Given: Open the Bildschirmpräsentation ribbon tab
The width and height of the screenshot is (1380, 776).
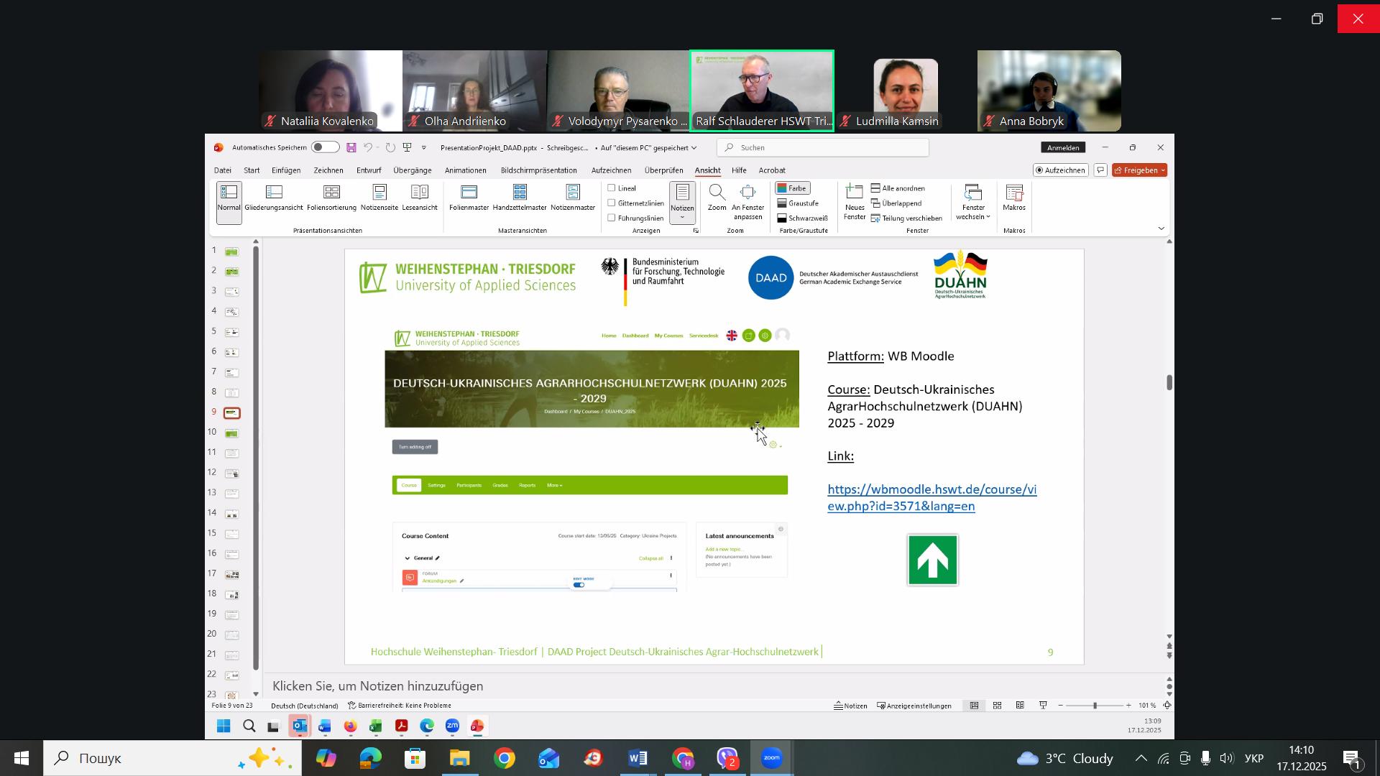Looking at the screenshot, I should [x=538, y=170].
